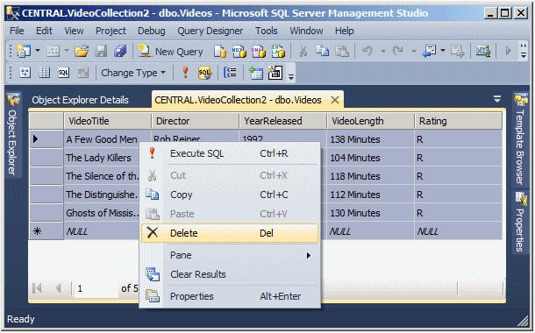Click the VideoLength column header
The image size is (535, 333).
(x=370, y=121)
